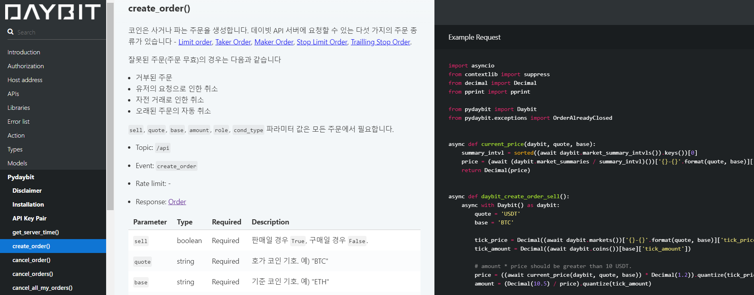Open the Order response link
Image resolution: width=754 pixels, height=295 pixels.
(x=177, y=202)
